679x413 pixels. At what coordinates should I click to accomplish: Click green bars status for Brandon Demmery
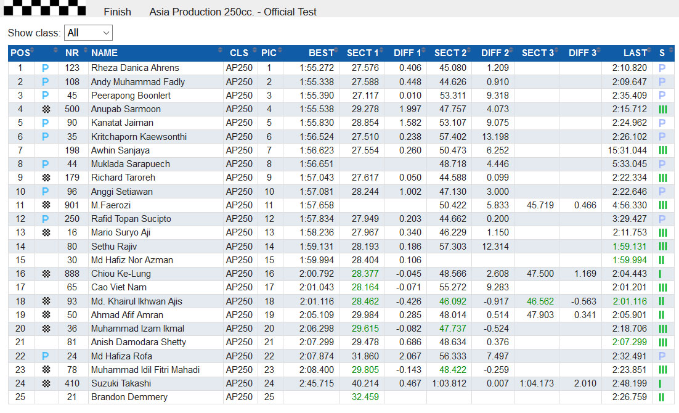662,397
